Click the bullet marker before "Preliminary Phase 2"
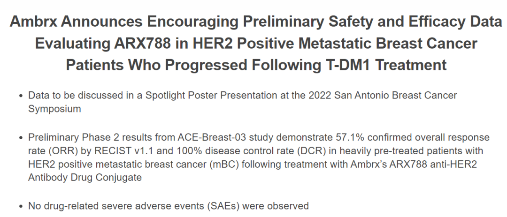Viewport: 507px width, 217px height. tap(21, 138)
